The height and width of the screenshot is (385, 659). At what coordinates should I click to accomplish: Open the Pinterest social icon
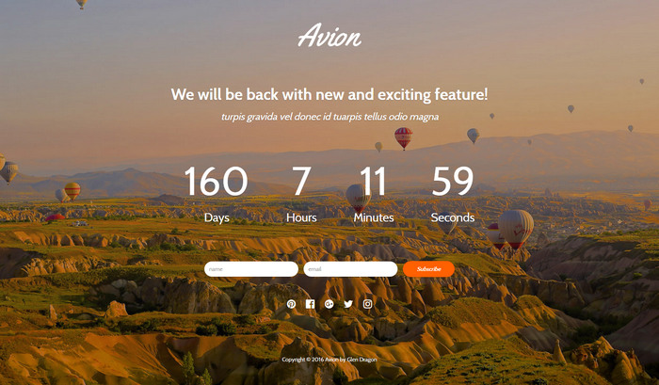click(291, 304)
